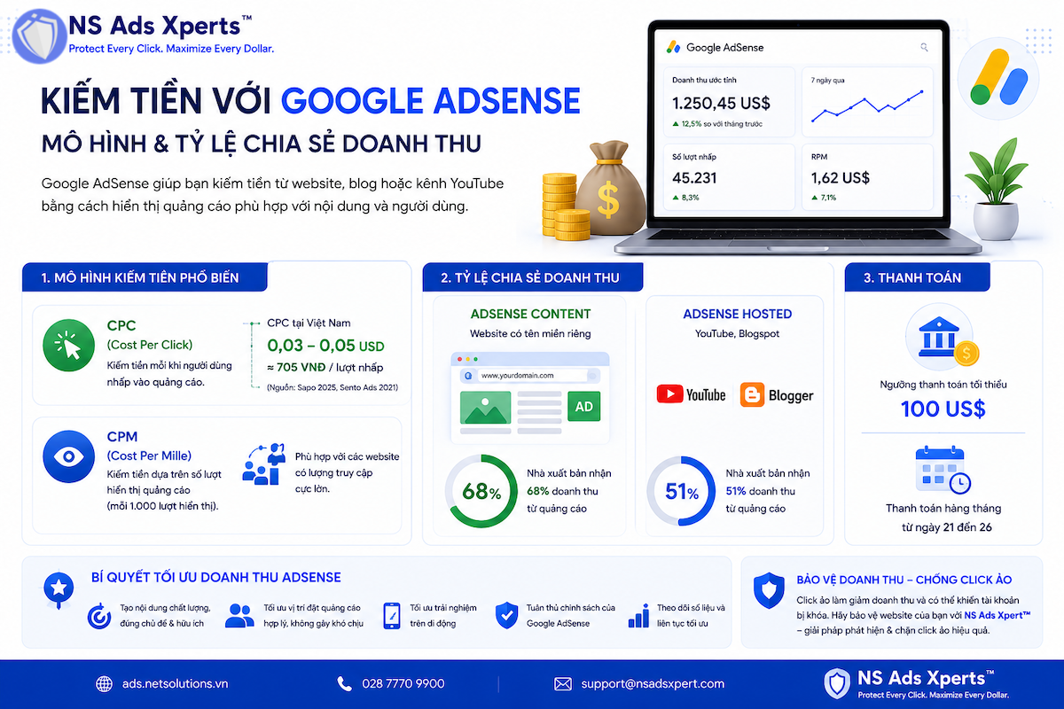This screenshot has height=709, width=1064.
Task: Click the bold NS Ads Xpert™ mention in protection box
Action: (997, 615)
